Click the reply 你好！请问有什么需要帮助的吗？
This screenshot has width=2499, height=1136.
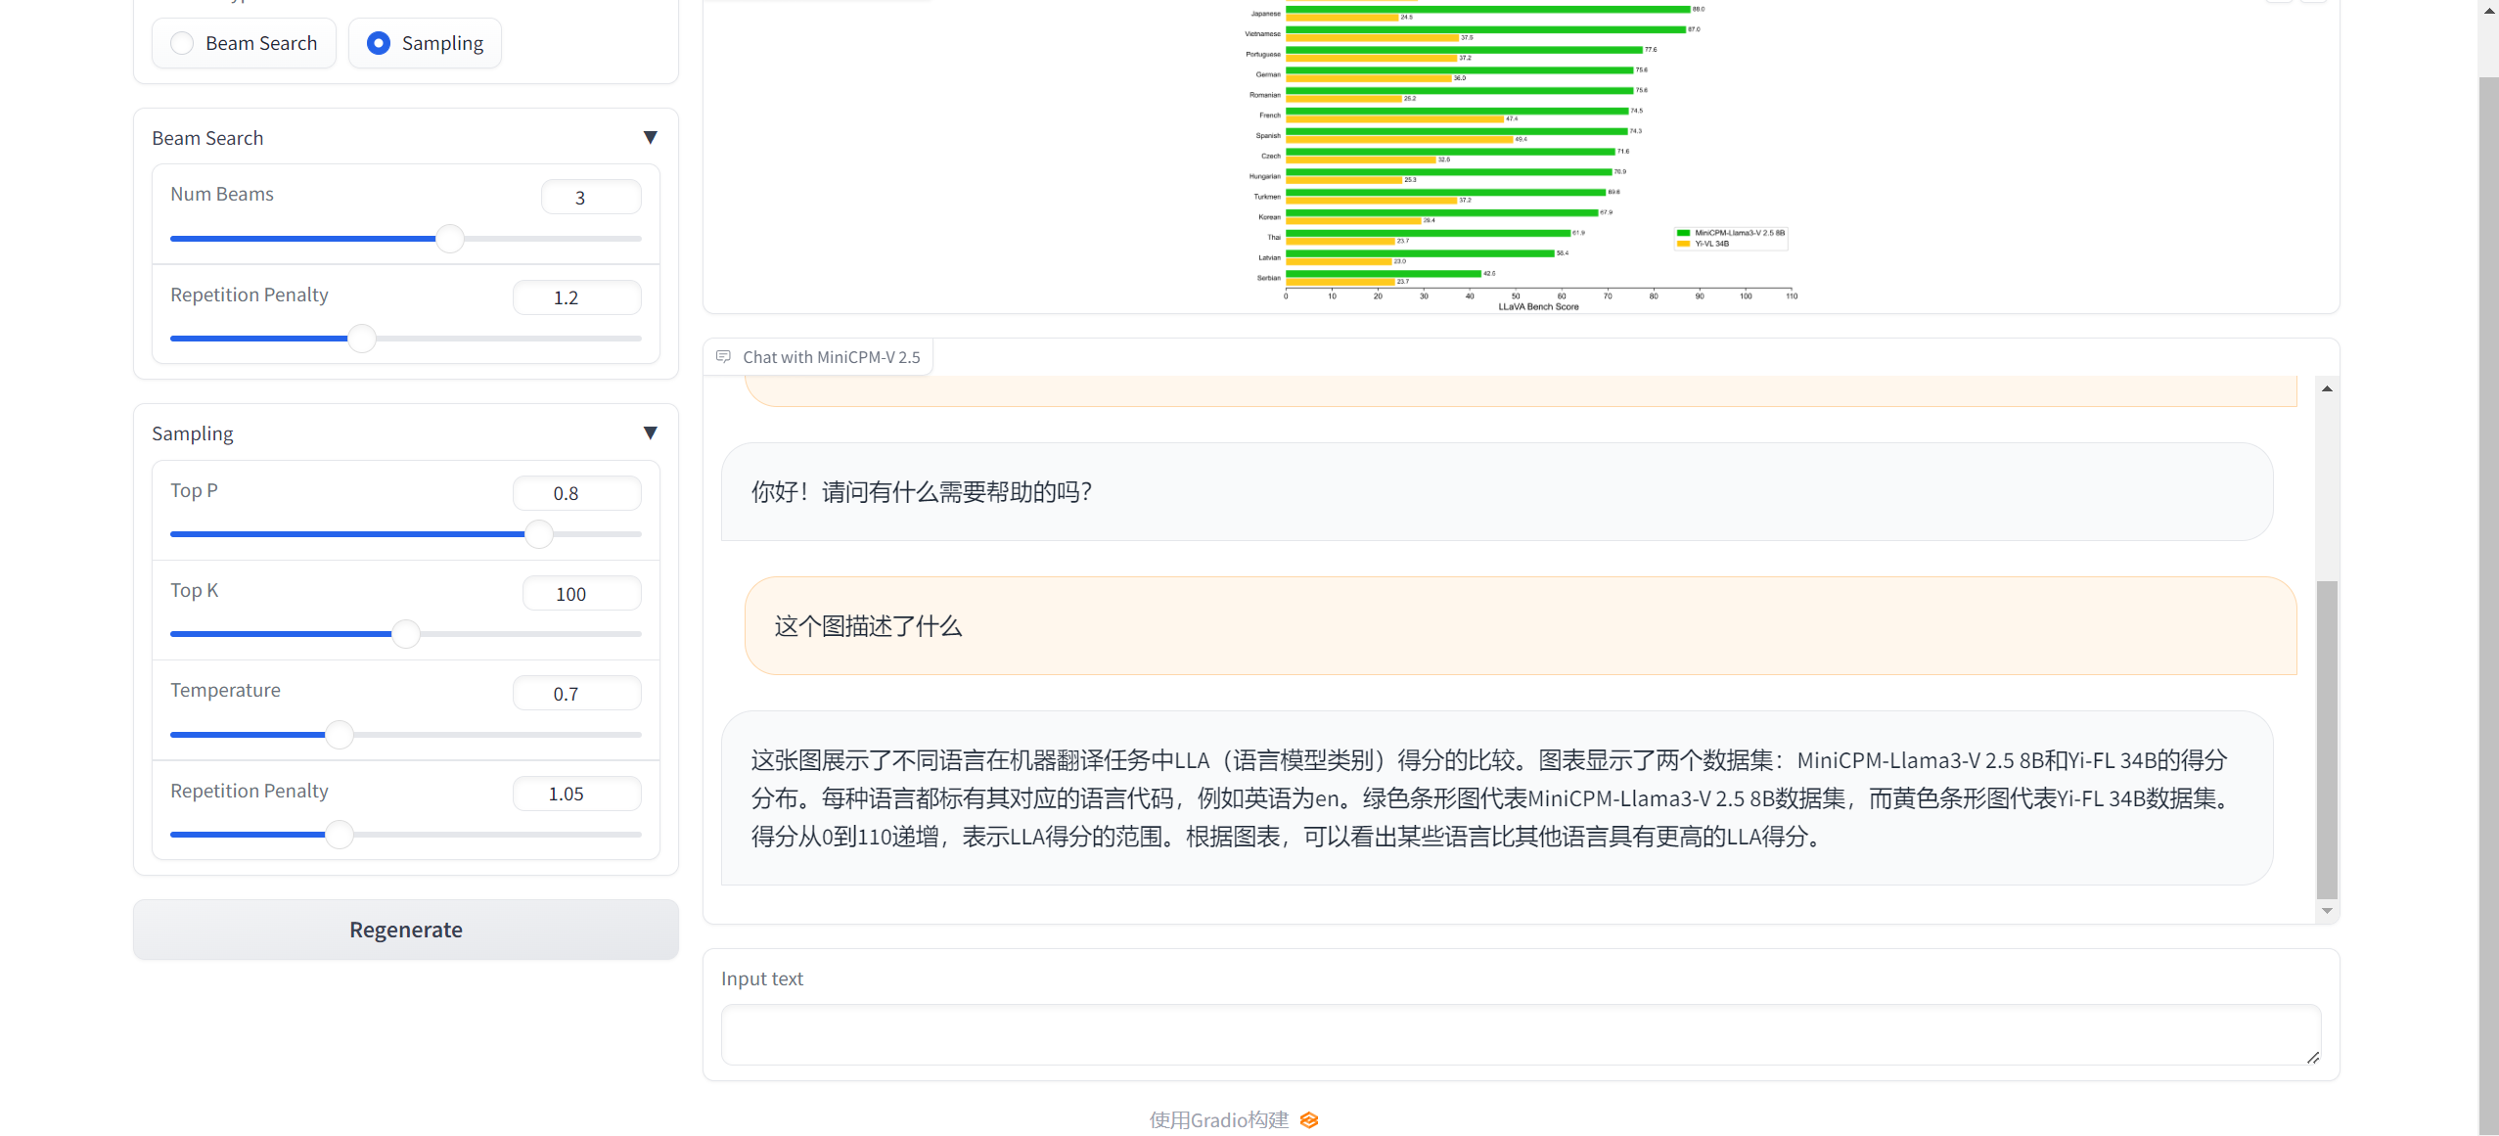1497,492
